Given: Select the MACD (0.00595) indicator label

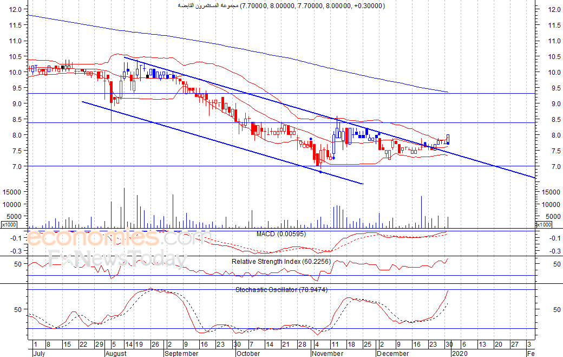Looking at the screenshot, I should (x=281, y=234).
